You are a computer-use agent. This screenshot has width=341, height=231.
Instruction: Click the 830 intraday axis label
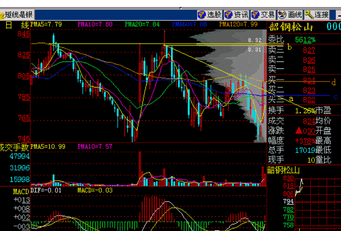[288, 178]
